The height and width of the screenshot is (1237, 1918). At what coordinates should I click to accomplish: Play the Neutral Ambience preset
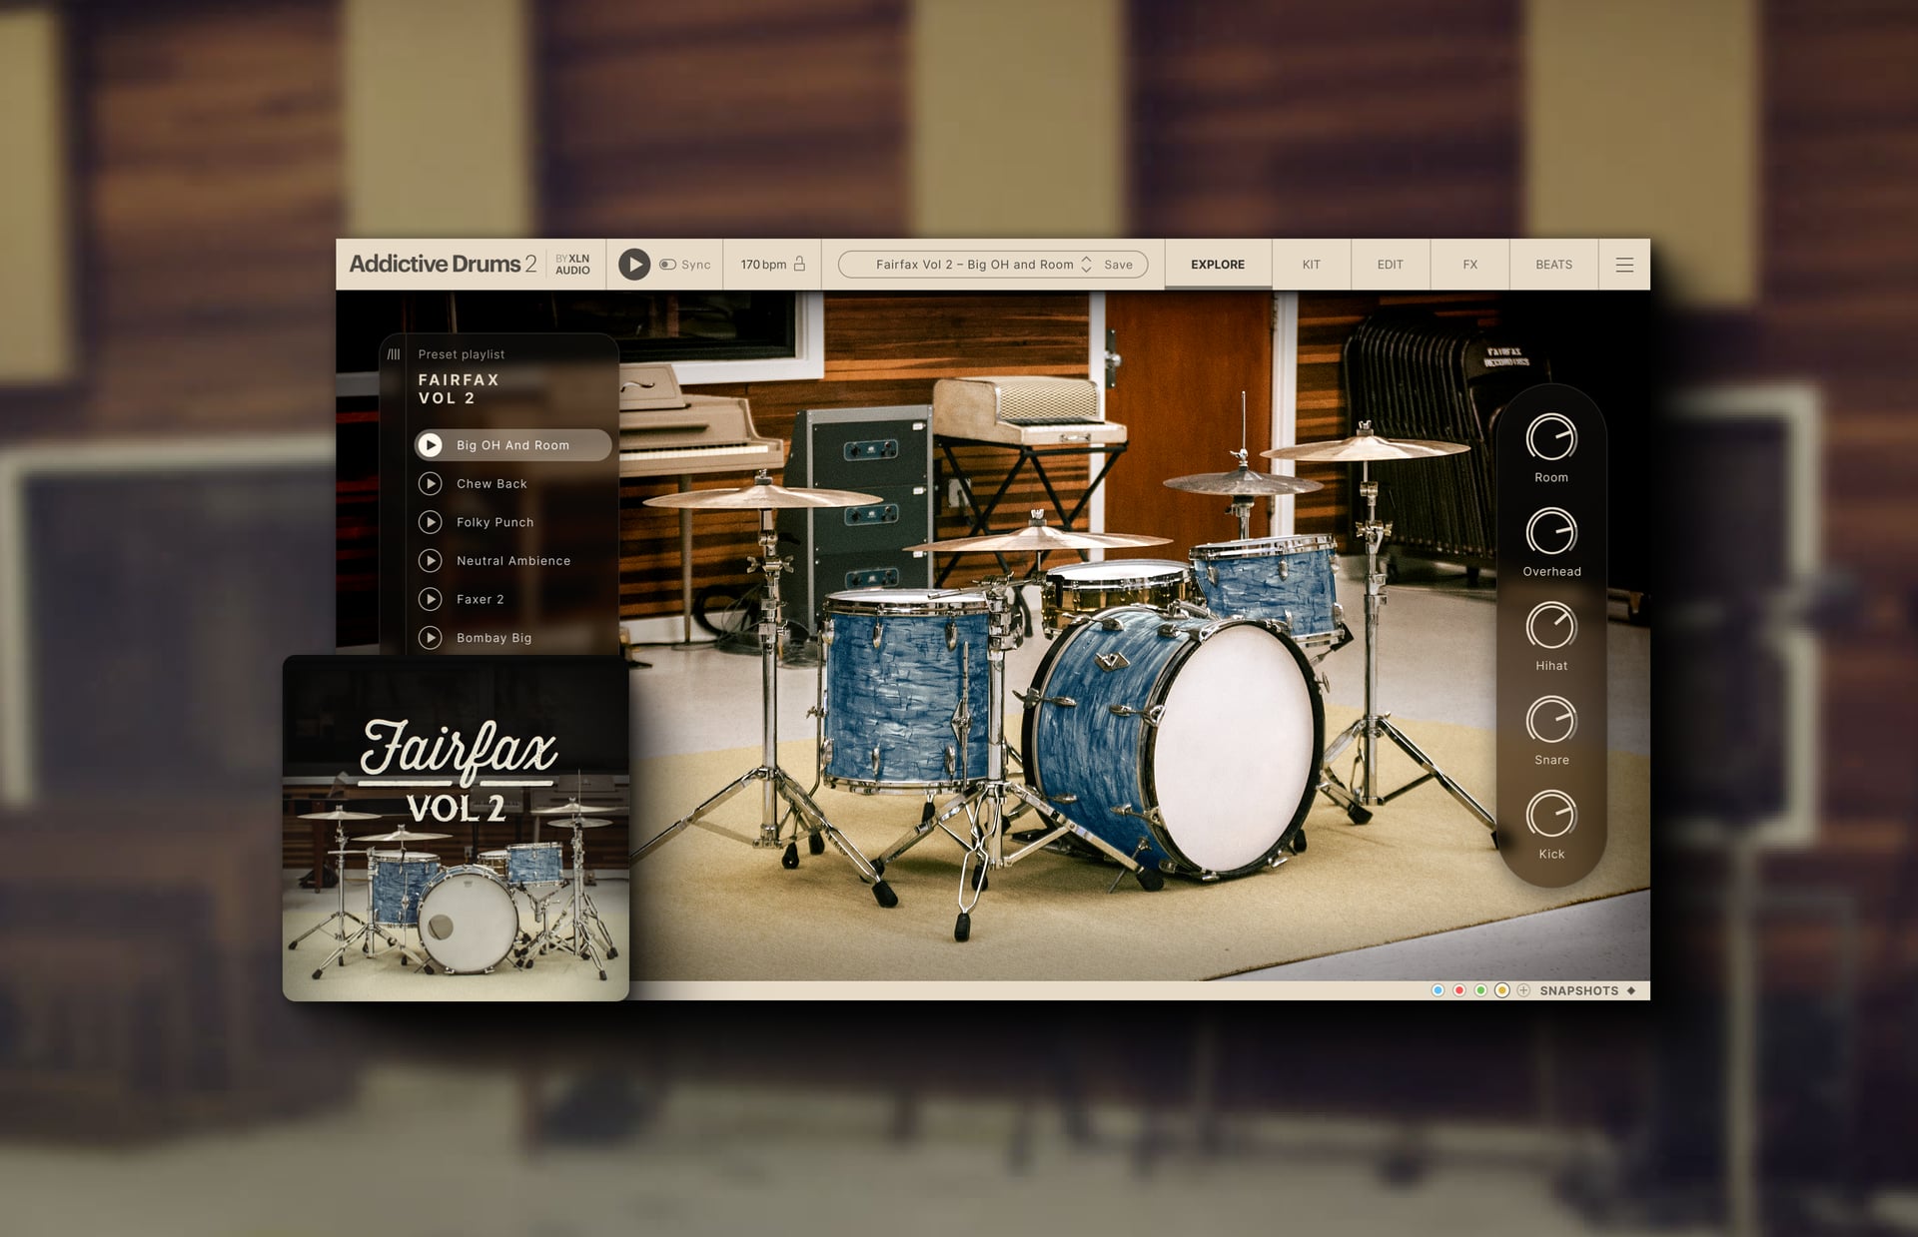point(431,560)
